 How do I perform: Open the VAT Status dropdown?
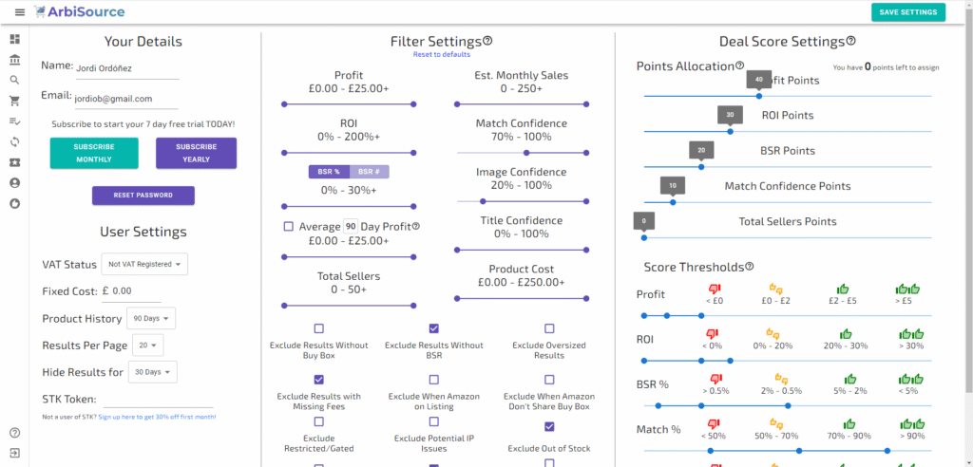(146, 264)
